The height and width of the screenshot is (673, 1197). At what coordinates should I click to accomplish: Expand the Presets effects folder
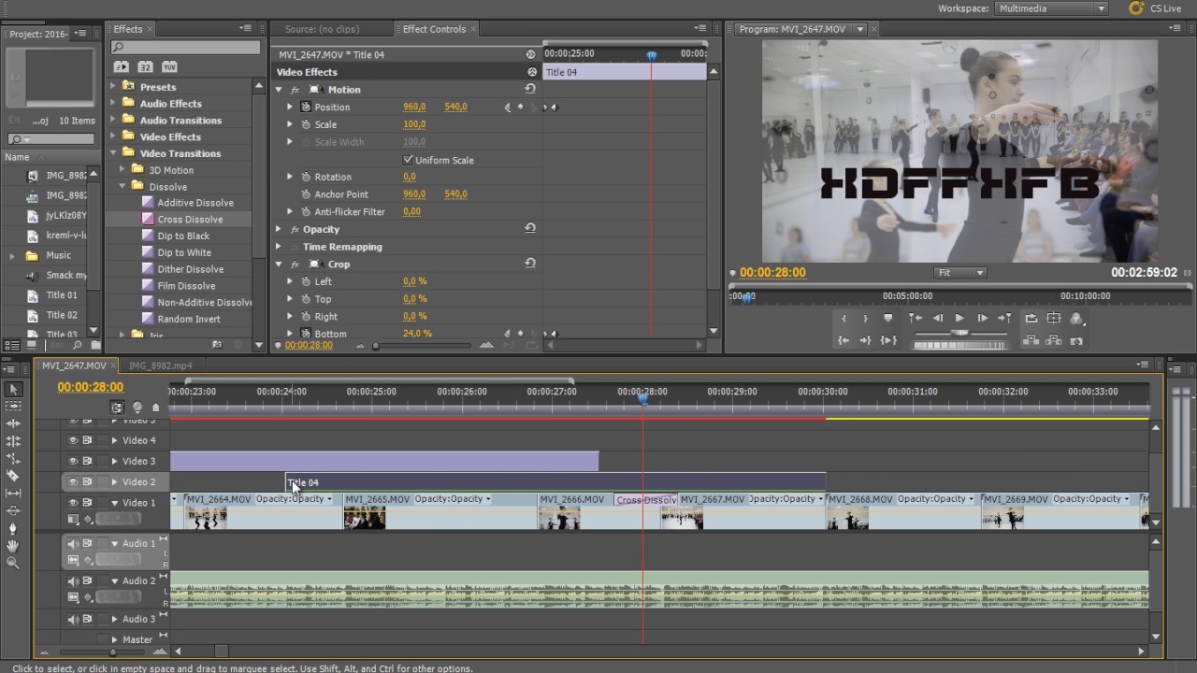point(113,87)
